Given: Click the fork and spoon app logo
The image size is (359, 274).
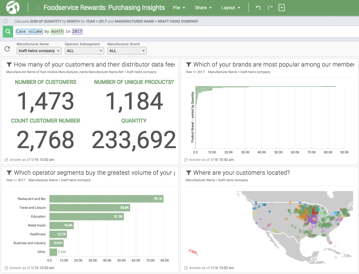Looking at the screenshot, I should click(13, 7).
